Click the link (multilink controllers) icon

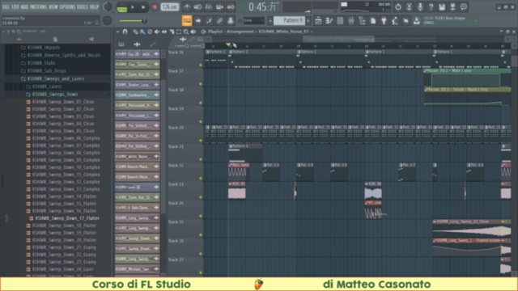(x=219, y=21)
